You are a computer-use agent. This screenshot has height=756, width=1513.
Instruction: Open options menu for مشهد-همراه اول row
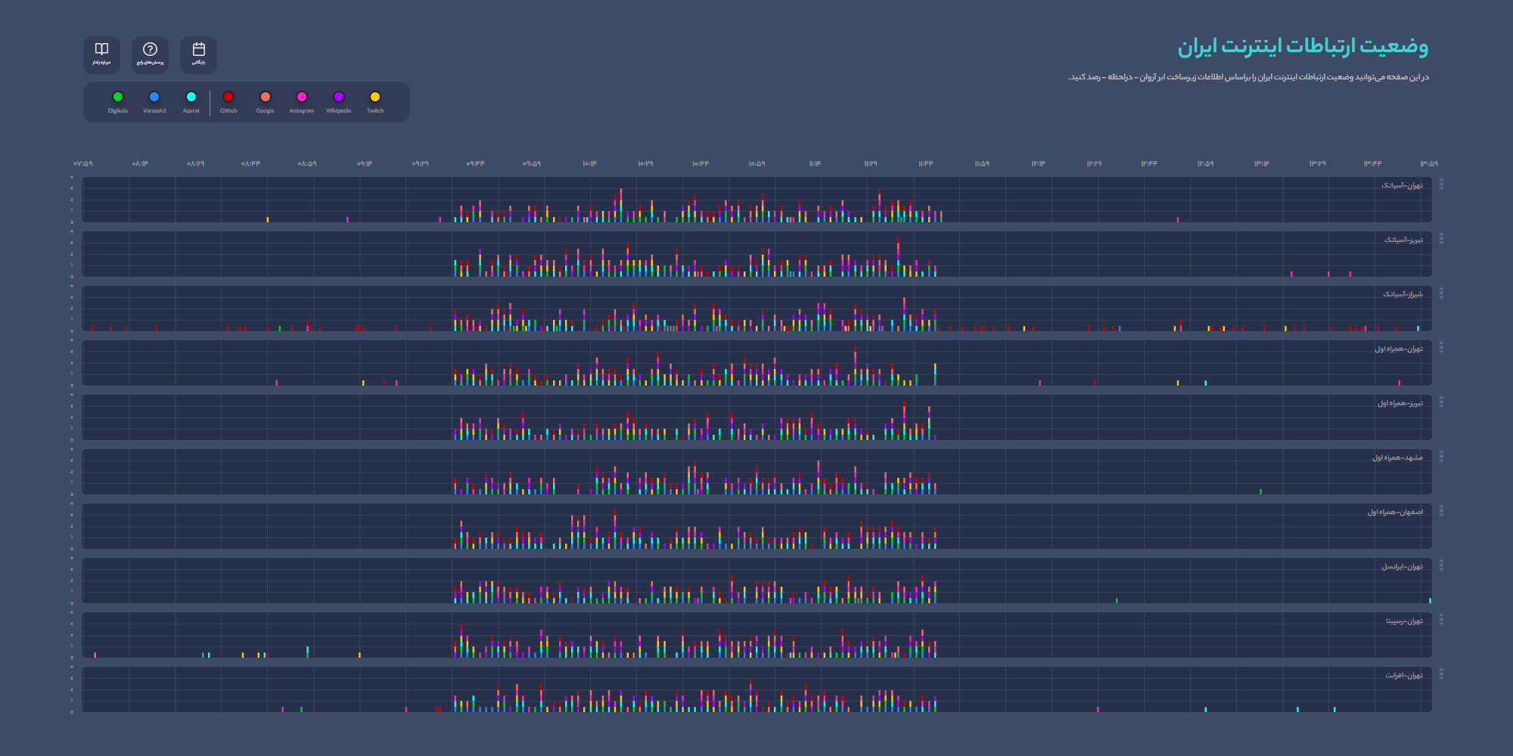point(1441,457)
